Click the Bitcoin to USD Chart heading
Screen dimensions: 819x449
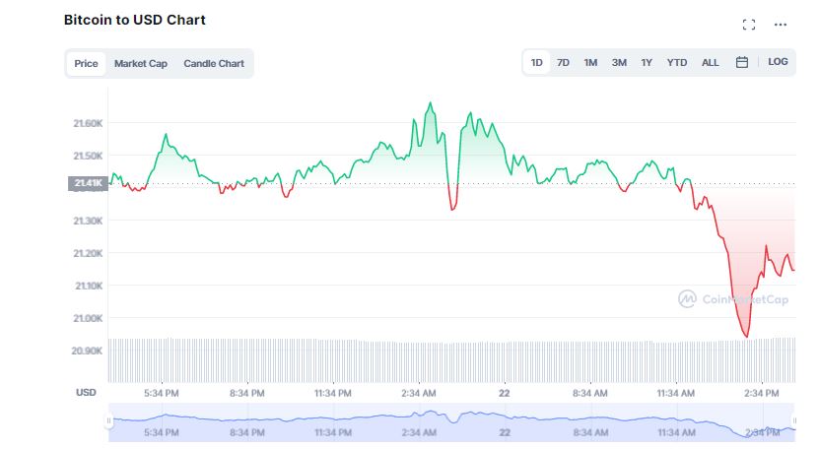click(x=135, y=20)
